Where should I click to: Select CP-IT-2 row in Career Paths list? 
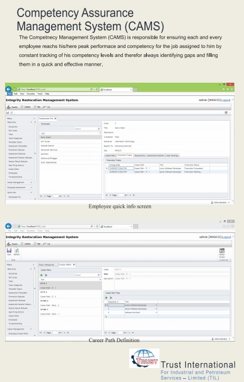point(71,294)
